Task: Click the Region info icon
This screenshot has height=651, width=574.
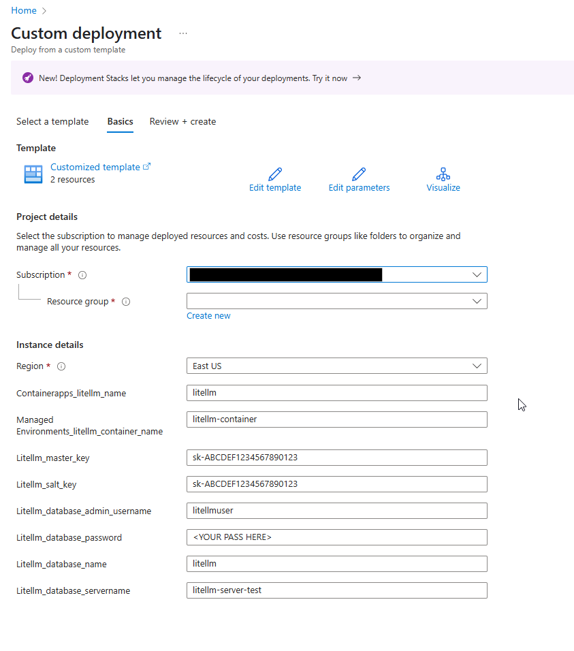Action: (61, 366)
